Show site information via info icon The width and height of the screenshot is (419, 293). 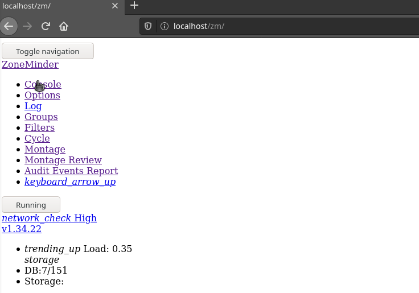[165, 26]
